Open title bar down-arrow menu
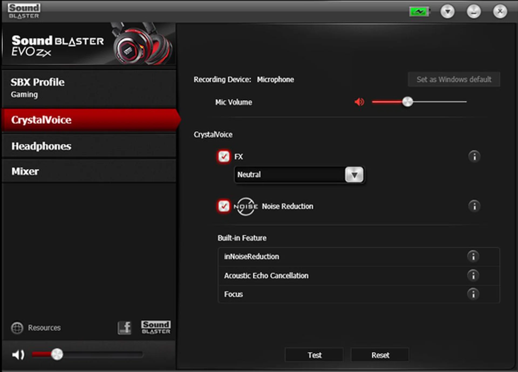The height and width of the screenshot is (372, 518). (x=447, y=12)
